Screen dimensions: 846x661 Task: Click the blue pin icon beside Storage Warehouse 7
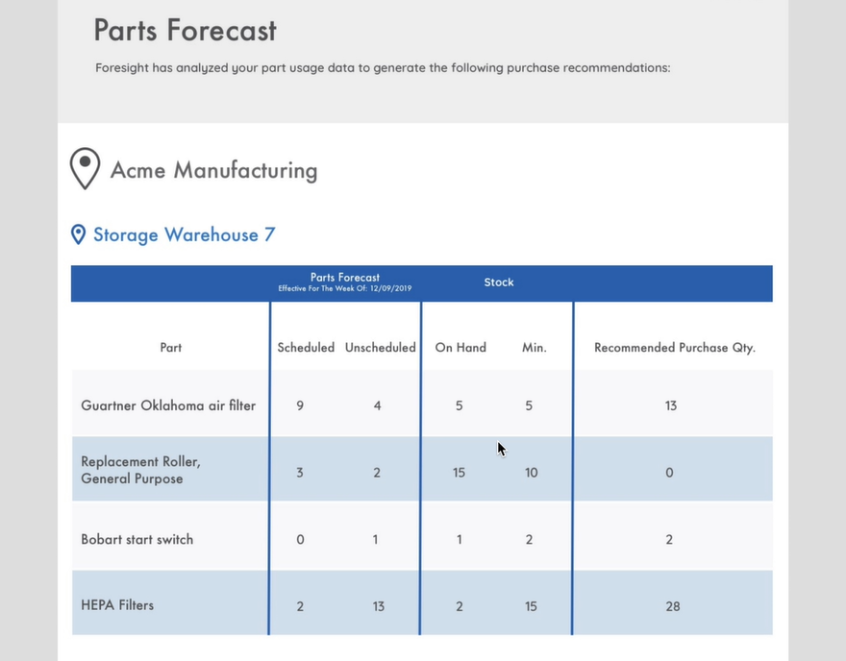[x=79, y=234]
